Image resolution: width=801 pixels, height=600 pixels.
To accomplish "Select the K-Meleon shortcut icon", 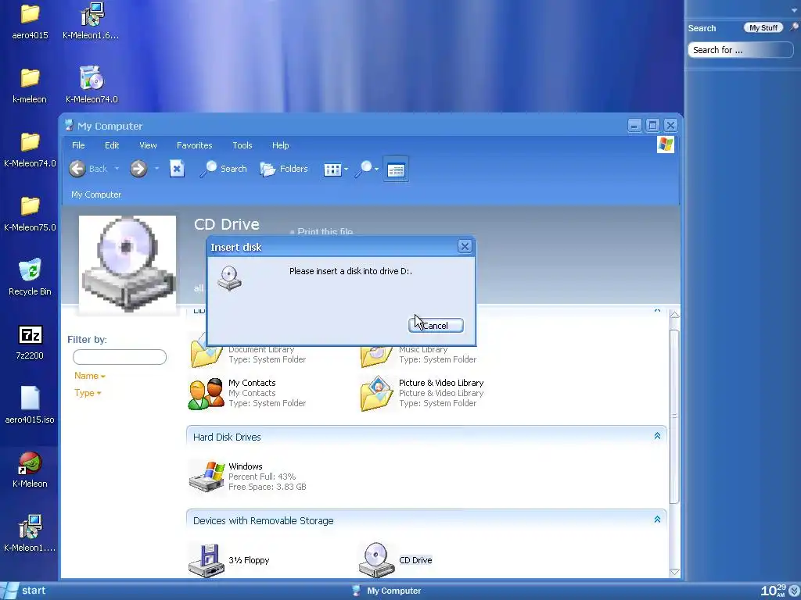I will (x=31, y=470).
